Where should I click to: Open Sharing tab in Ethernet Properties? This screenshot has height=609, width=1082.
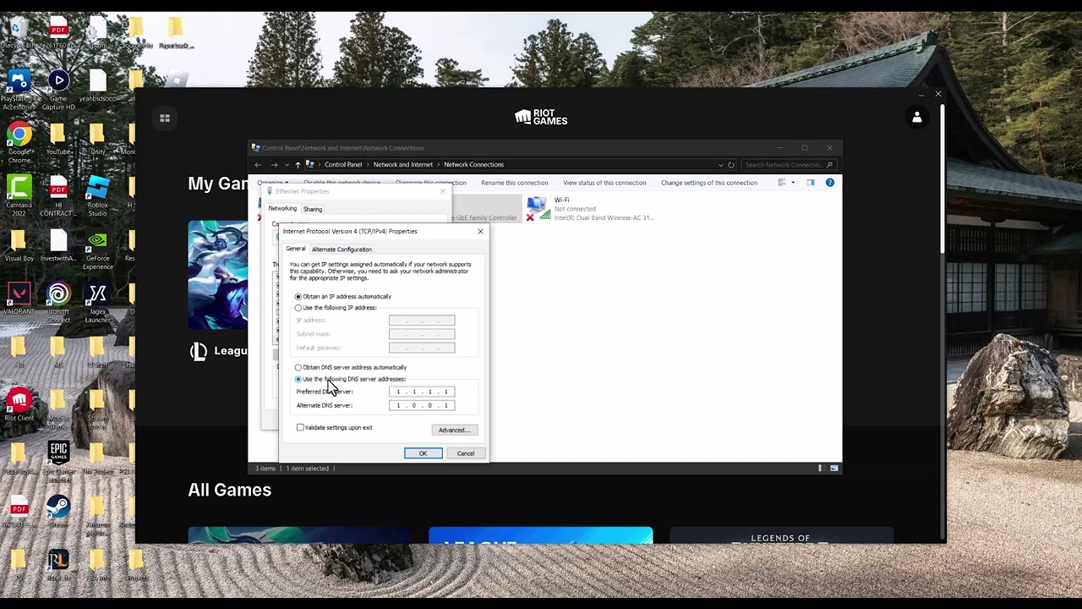tap(313, 209)
